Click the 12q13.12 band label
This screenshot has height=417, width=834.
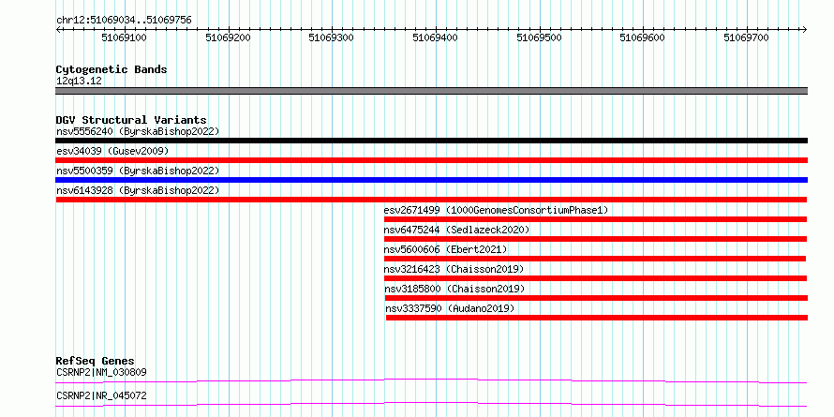[x=80, y=82]
